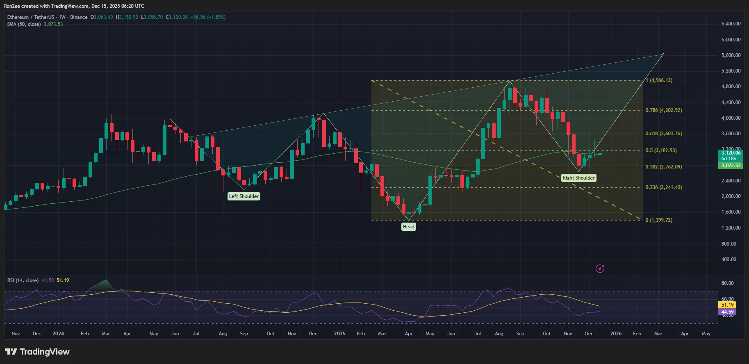
Task: Click the green 3,120.06 current price tag
Action: [731, 153]
